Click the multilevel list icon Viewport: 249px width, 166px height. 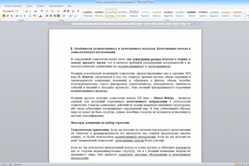(58, 11)
